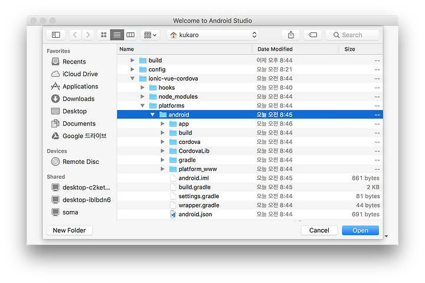Click the Open button
425x283 pixels.
(360, 231)
